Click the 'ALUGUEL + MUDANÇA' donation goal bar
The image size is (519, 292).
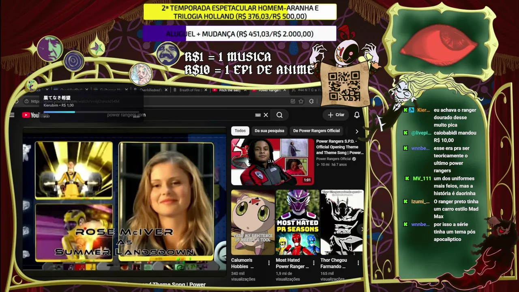click(x=240, y=34)
